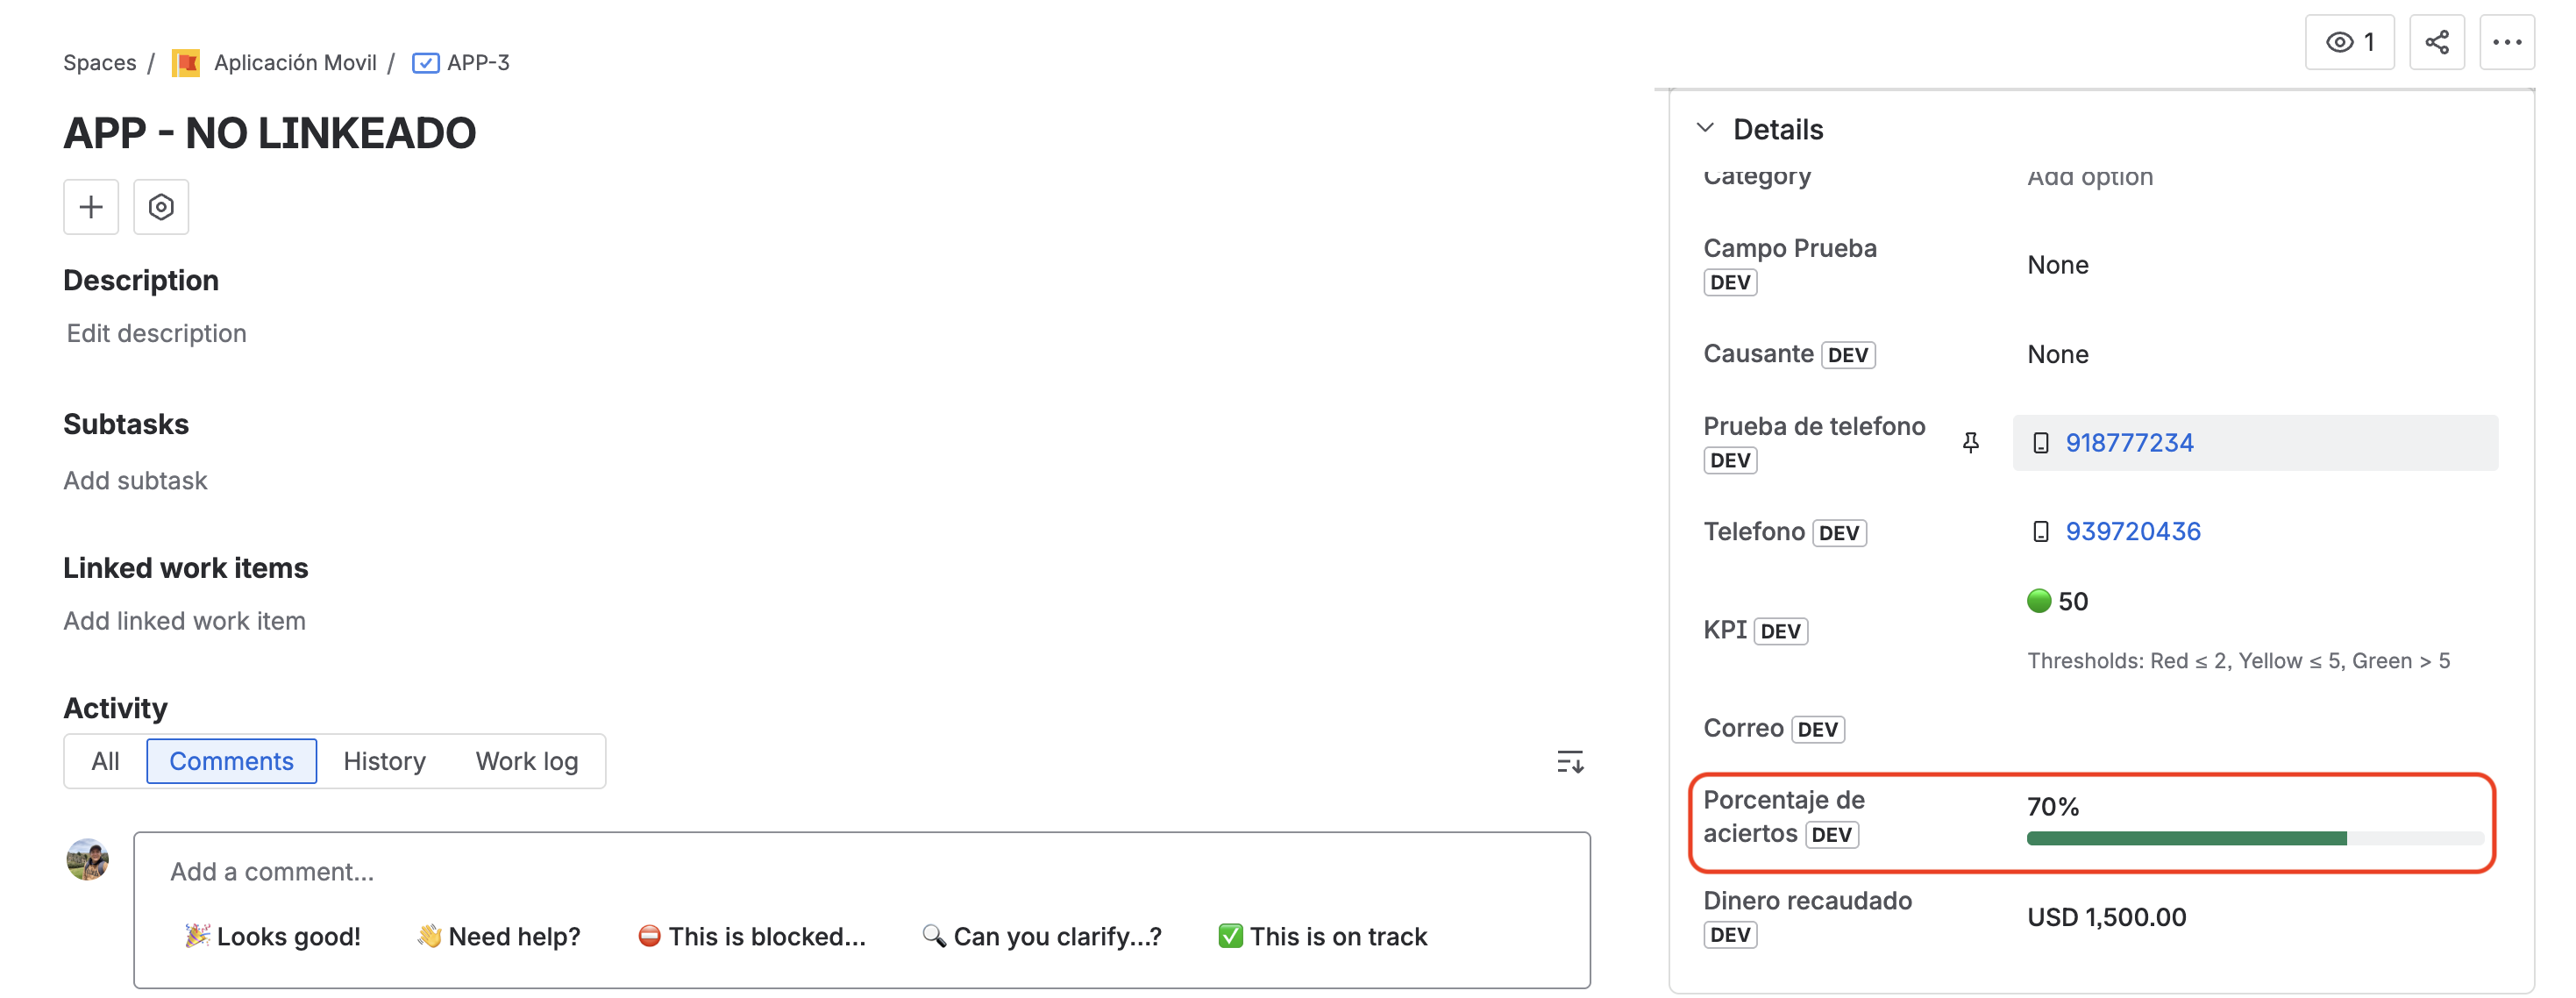
Task: Edit Dinero recaudado USD 1,500.00 value
Action: coord(2106,917)
